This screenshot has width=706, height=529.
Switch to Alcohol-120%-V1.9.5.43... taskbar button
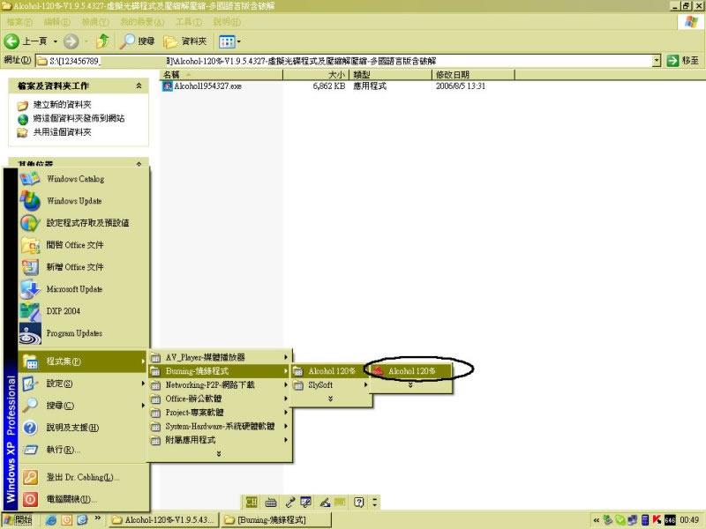click(x=163, y=520)
